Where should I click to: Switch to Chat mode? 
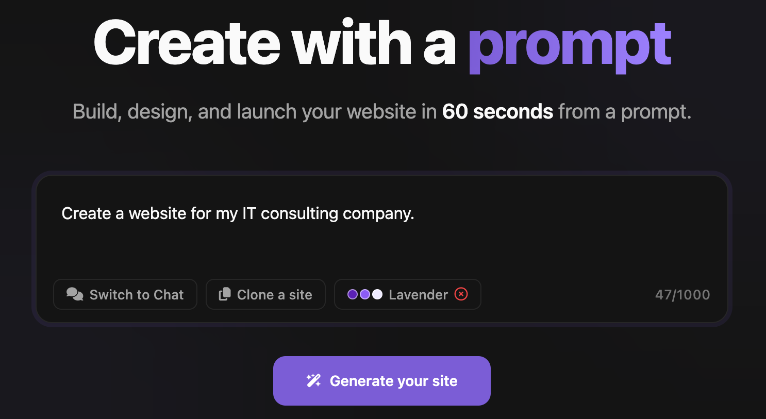pyautogui.click(x=125, y=294)
